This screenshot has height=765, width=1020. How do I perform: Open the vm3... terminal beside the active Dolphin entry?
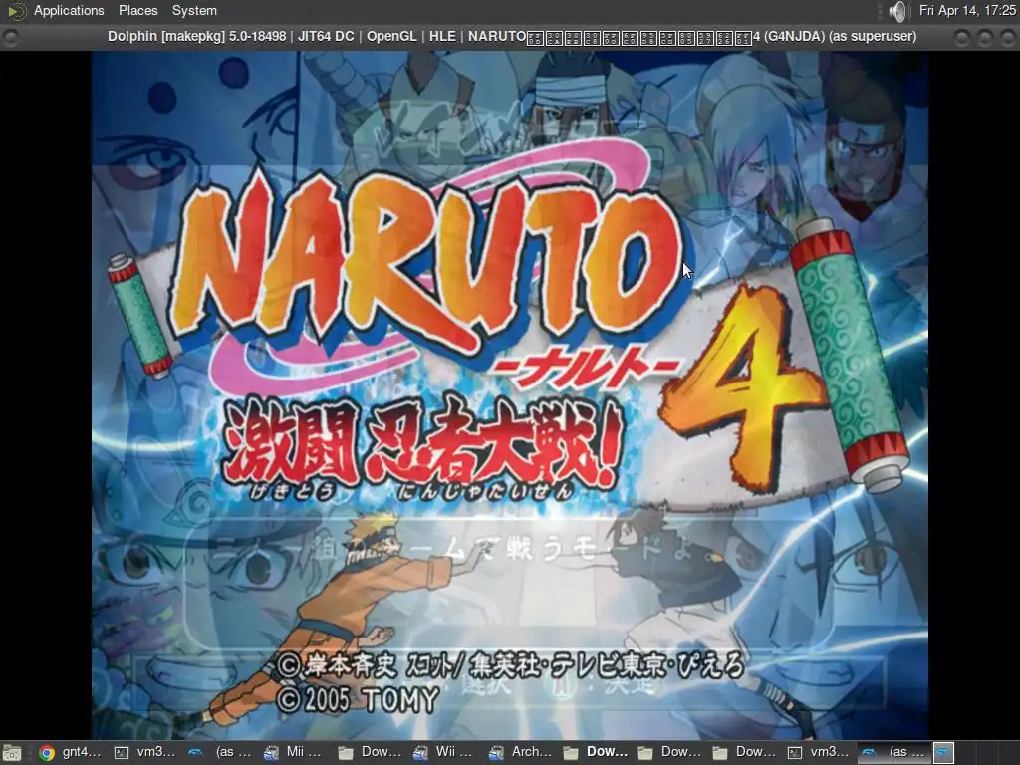click(819, 753)
